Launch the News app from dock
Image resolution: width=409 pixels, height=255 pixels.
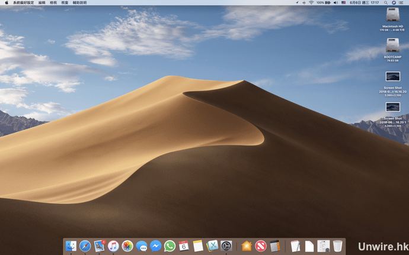(261, 246)
